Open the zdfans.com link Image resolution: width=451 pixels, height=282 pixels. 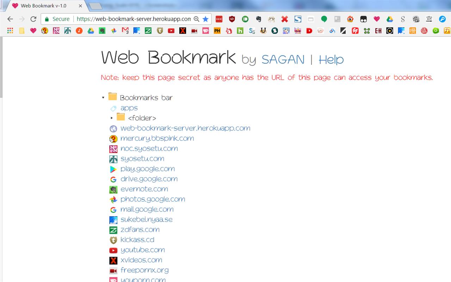[x=140, y=230]
